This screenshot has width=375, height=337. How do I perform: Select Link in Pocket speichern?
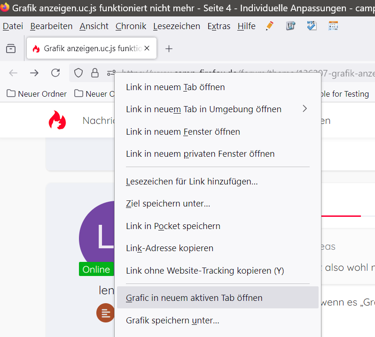[x=218, y=226]
